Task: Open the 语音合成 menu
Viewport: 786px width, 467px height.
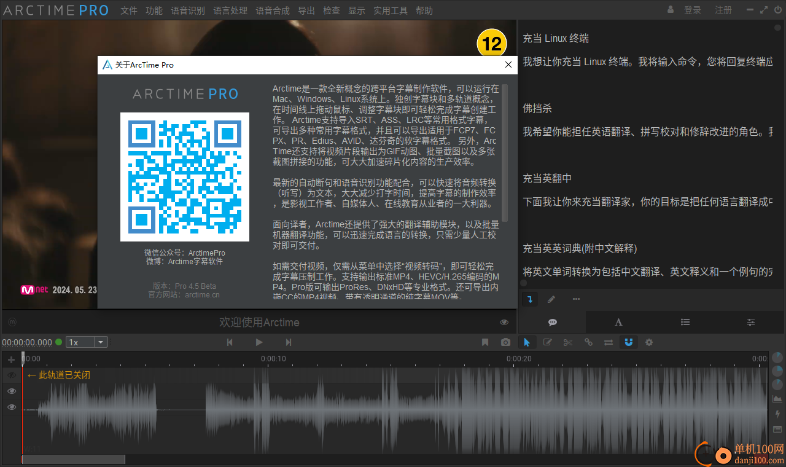Action: click(273, 10)
